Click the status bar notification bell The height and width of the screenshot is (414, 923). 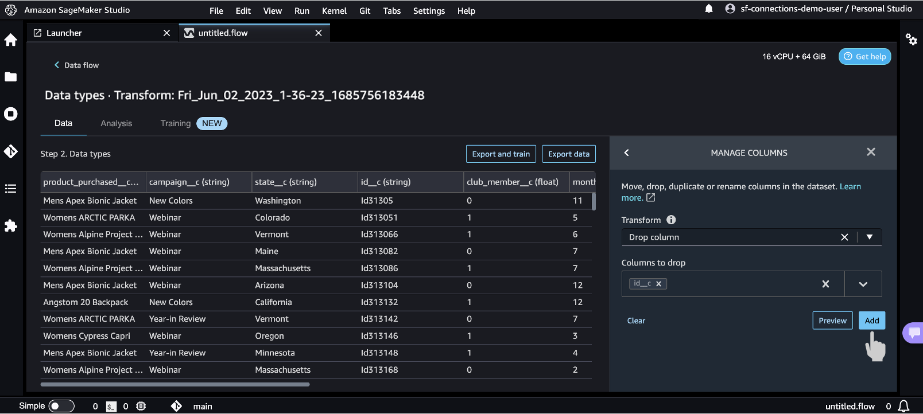pos(903,406)
